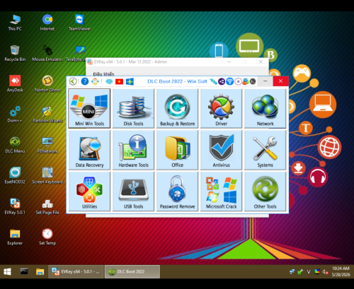Click the EVKey V tray icon
This screenshot has width=354, height=289.
tap(309, 272)
